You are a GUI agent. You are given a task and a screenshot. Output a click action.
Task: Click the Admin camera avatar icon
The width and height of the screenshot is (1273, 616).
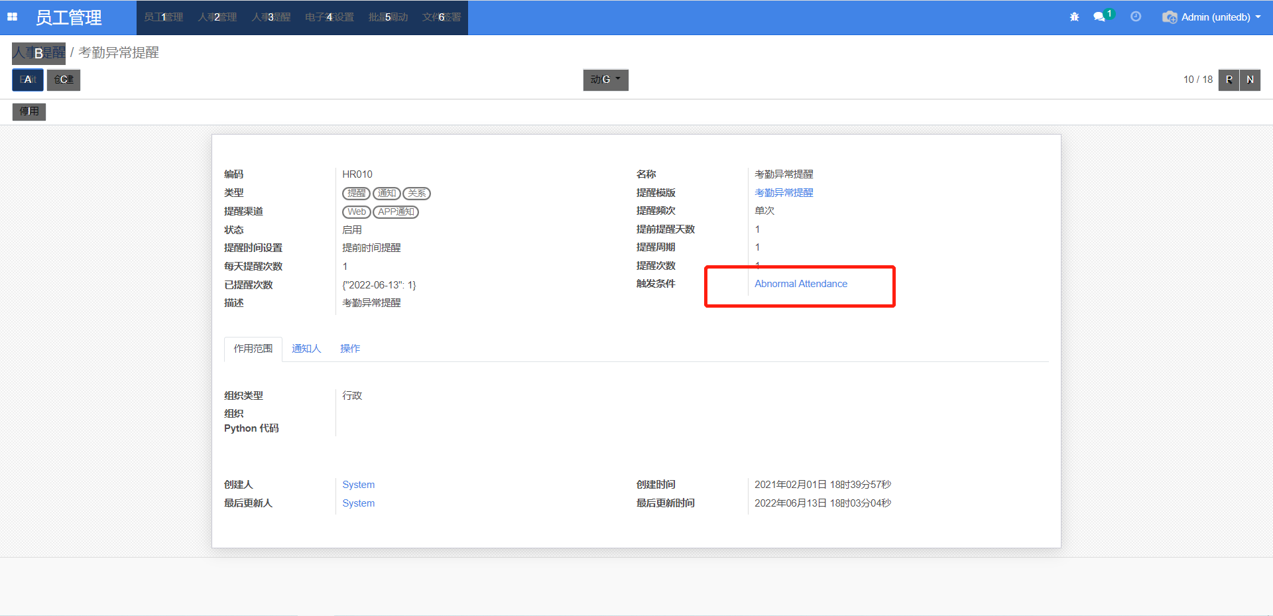(1169, 17)
